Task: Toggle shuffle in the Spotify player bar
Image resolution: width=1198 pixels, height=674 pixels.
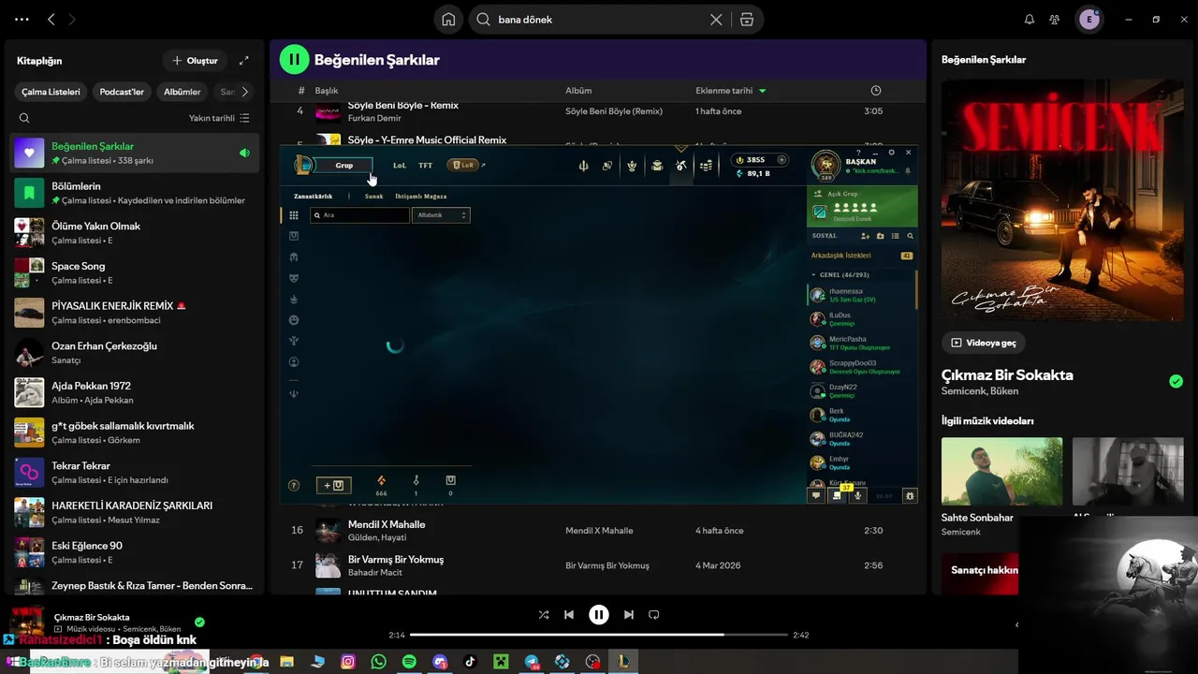Action: pos(544,615)
